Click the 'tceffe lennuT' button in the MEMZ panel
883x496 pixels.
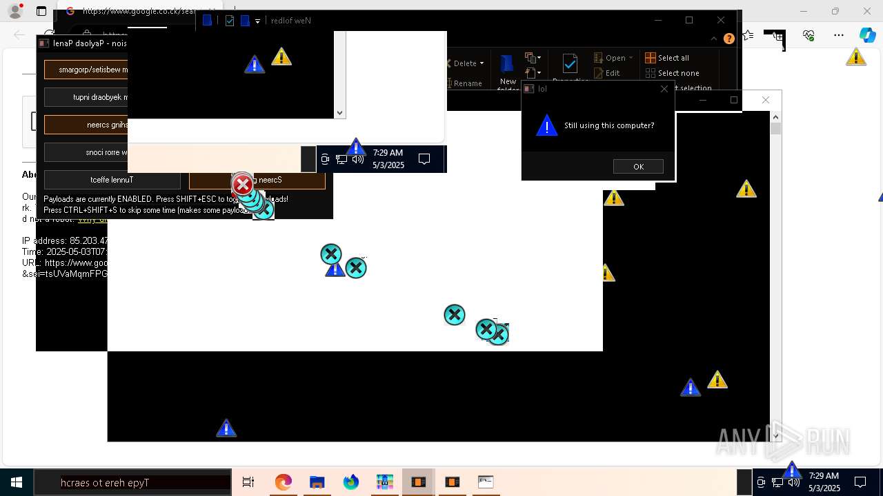coord(112,180)
